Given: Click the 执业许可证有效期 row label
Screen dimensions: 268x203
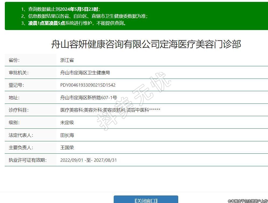Looking at the screenshot, I should pyautogui.click(x=28, y=160).
